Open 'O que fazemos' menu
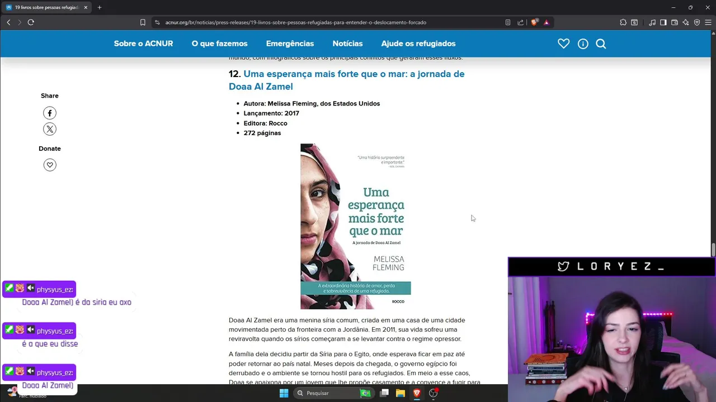716x402 pixels. (x=219, y=44)
